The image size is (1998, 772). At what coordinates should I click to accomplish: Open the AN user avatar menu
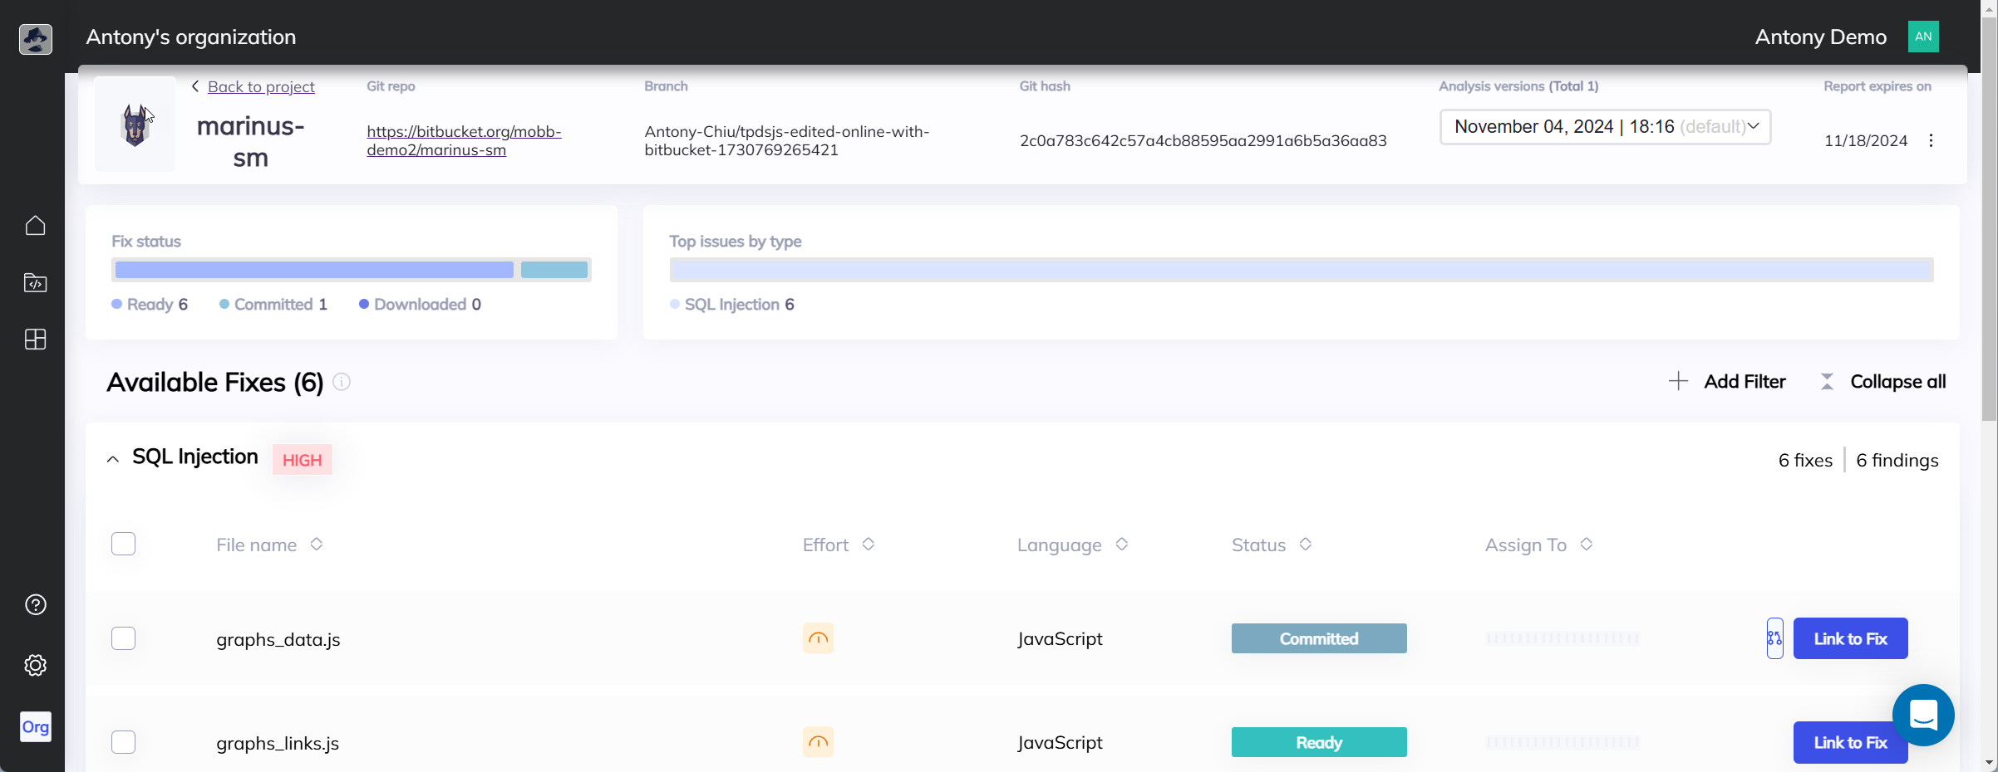pyautogui.click(x=1923, y=37)
